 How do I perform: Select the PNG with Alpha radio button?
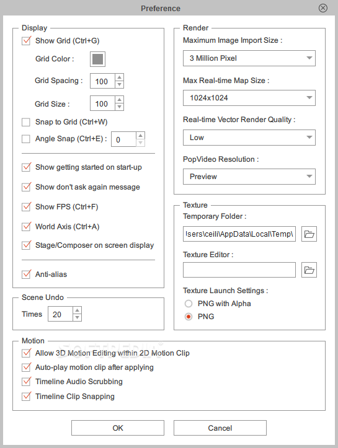coord(189,304)
